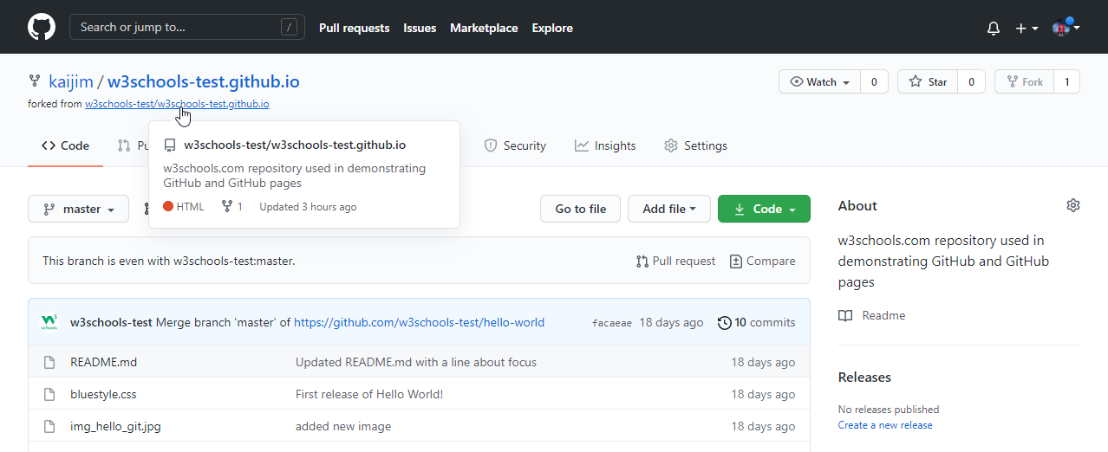Fork the repository

(1024, 82)
